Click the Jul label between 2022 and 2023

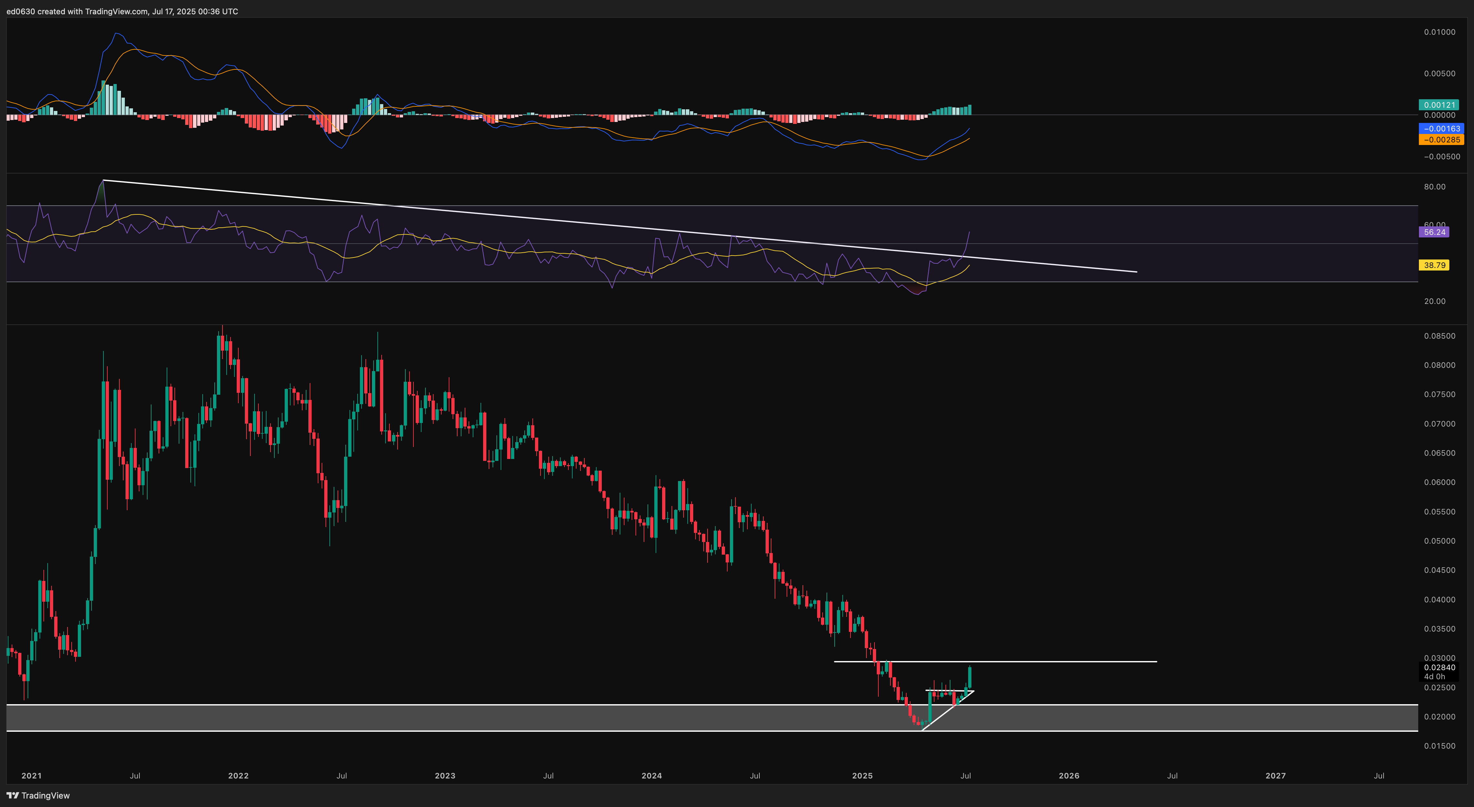[342, 776]
